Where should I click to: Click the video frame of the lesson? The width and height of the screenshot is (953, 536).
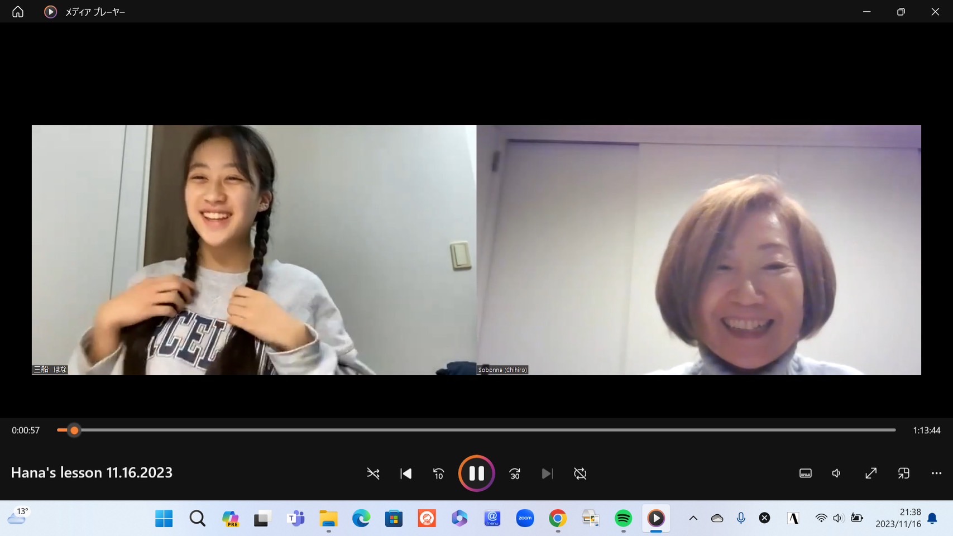pyautogui.click(x=476, y=250)
